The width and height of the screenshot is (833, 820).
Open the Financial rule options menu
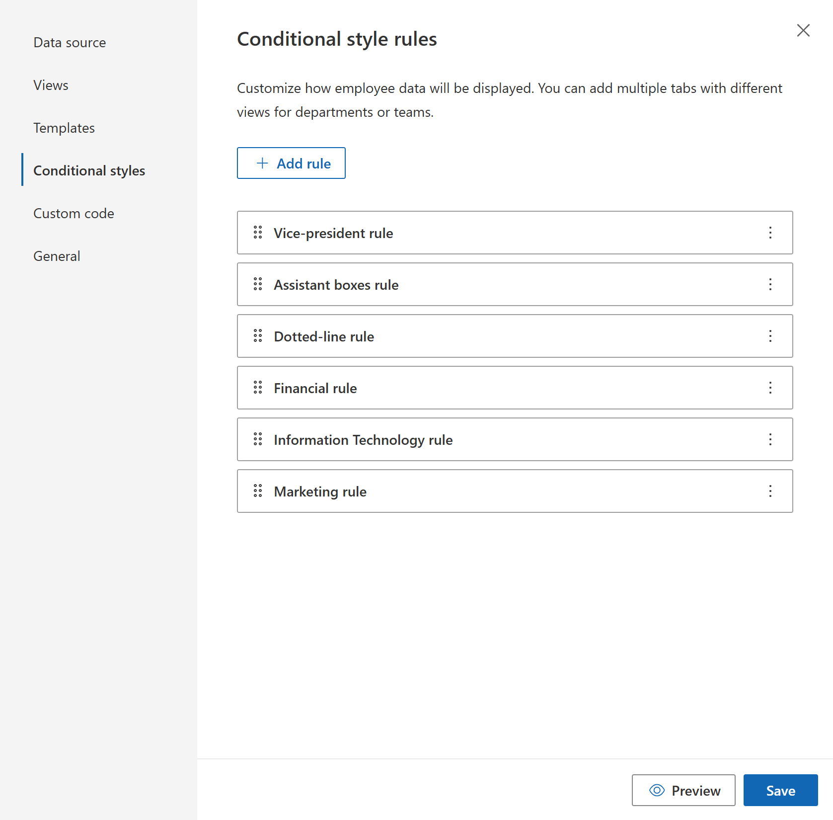[x=770, y=388]
